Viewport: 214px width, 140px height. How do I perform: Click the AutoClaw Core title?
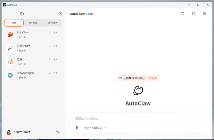click(x=81, y=14)
